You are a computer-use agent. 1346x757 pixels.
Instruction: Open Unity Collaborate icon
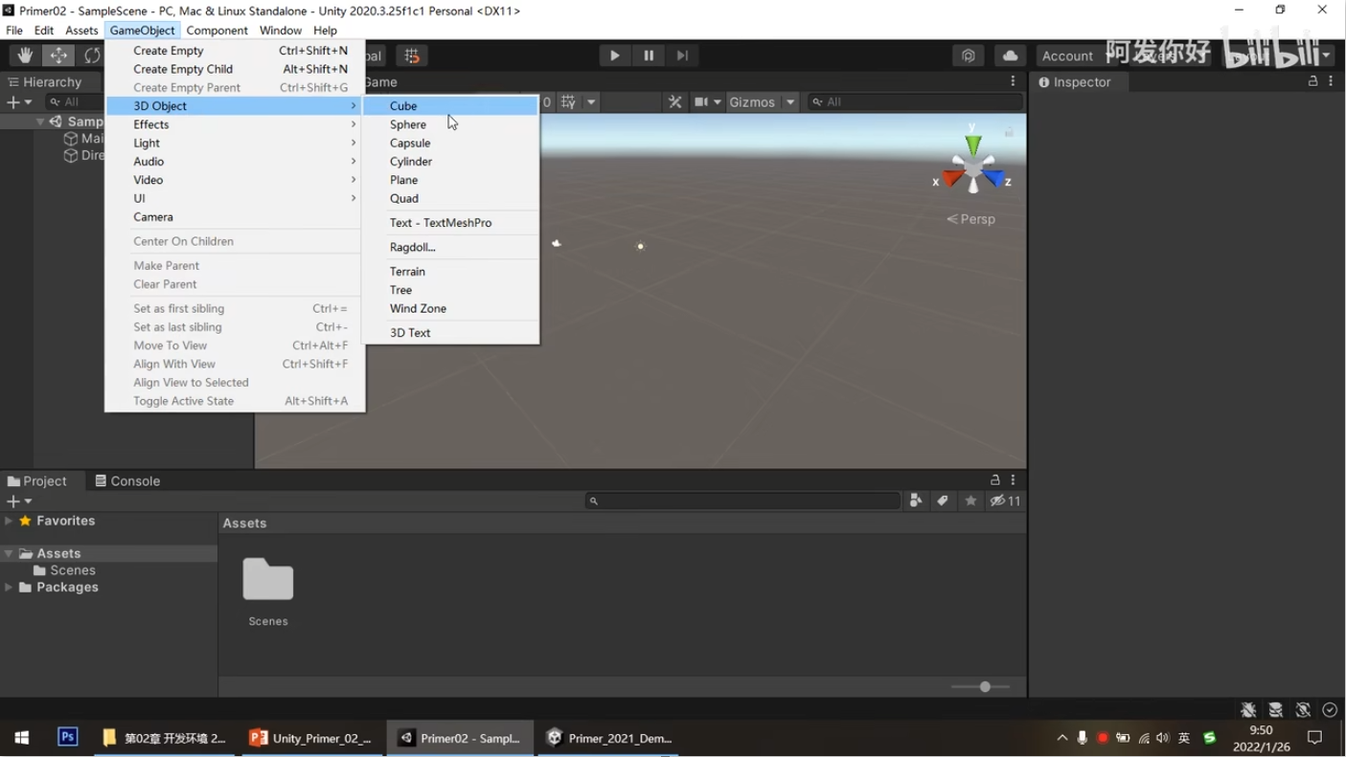pyautogui.click(x=969, y=56)
